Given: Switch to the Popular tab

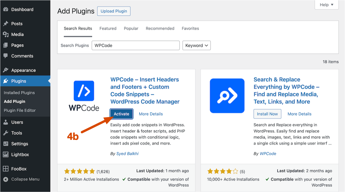Looking at the screenshot, I should [131, 28].
